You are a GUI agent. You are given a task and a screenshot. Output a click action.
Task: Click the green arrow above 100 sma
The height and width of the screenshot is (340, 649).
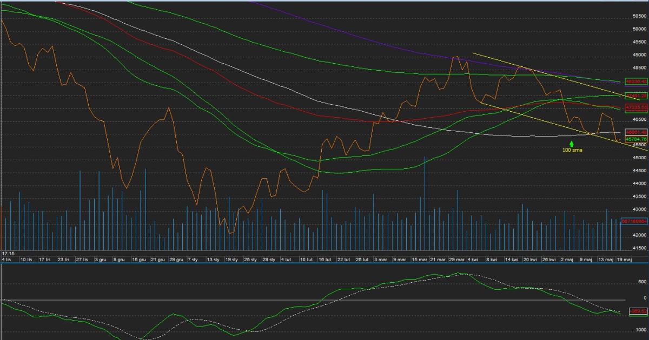(571, 144)
